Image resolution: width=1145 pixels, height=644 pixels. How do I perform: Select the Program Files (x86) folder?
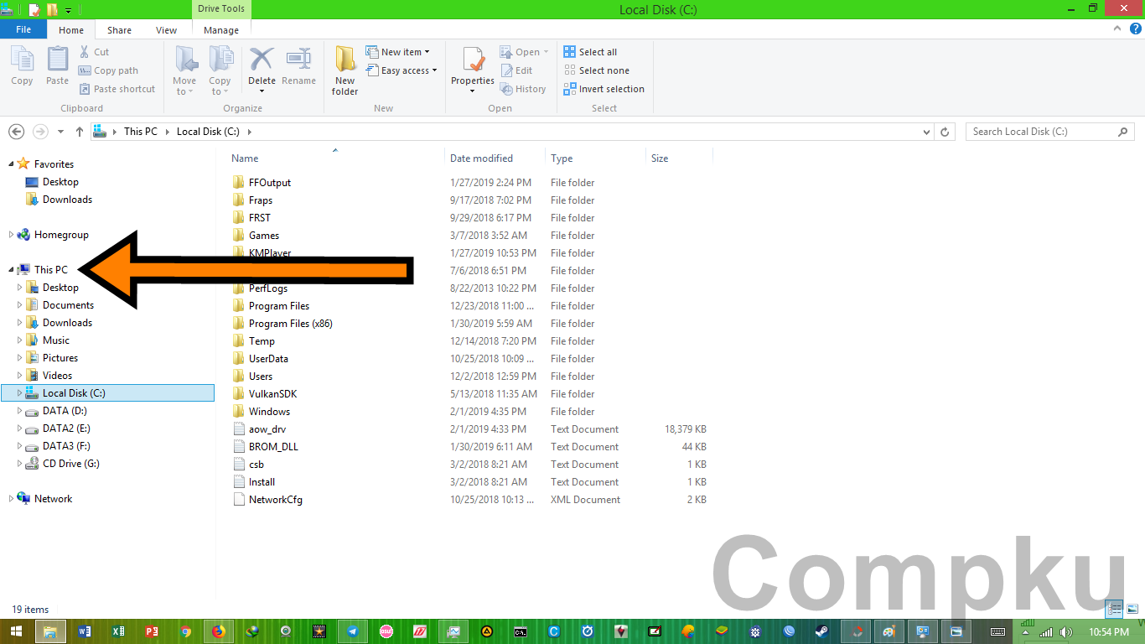point(290,324)
